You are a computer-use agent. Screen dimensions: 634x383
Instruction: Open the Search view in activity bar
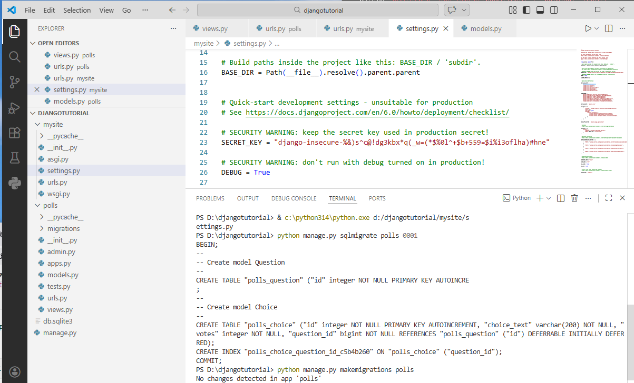[x=14, y=57]
